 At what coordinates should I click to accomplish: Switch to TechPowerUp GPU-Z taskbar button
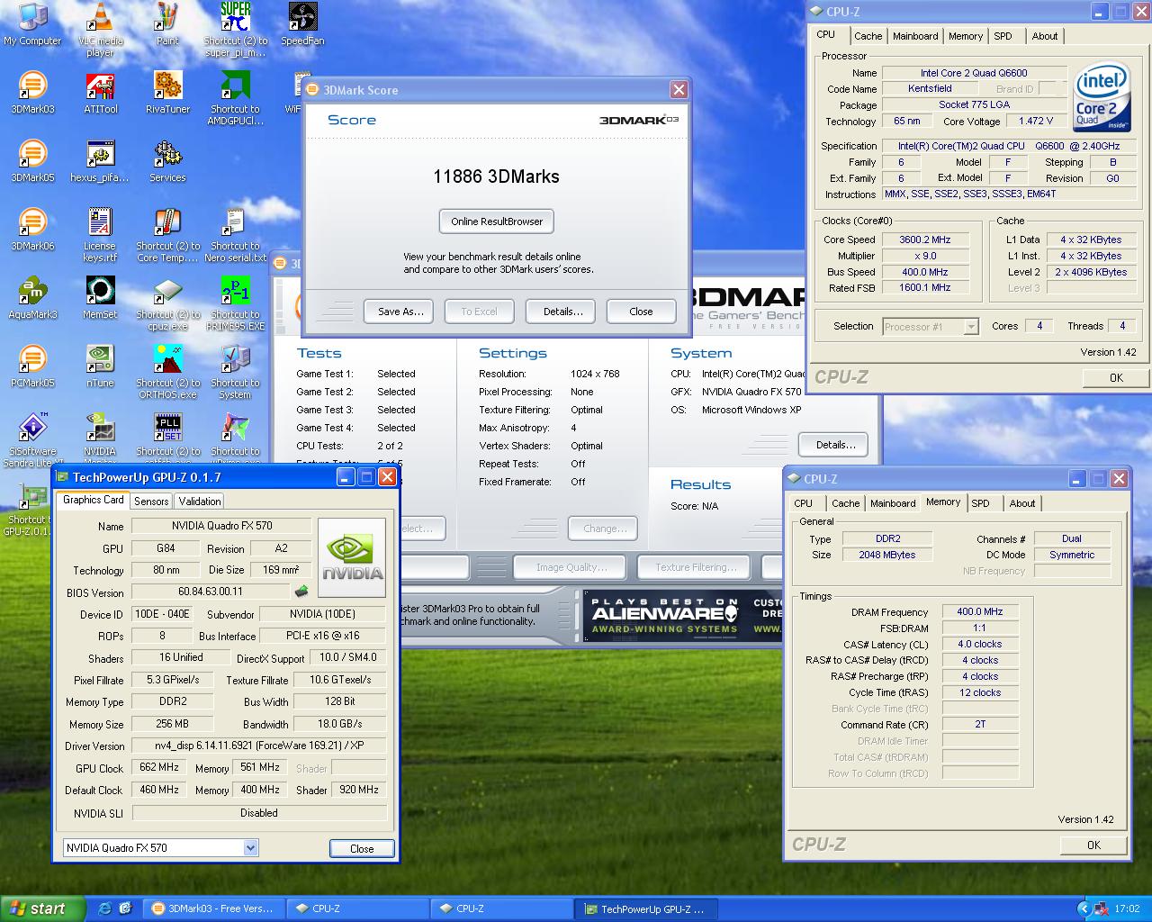(x=646, y=908)
